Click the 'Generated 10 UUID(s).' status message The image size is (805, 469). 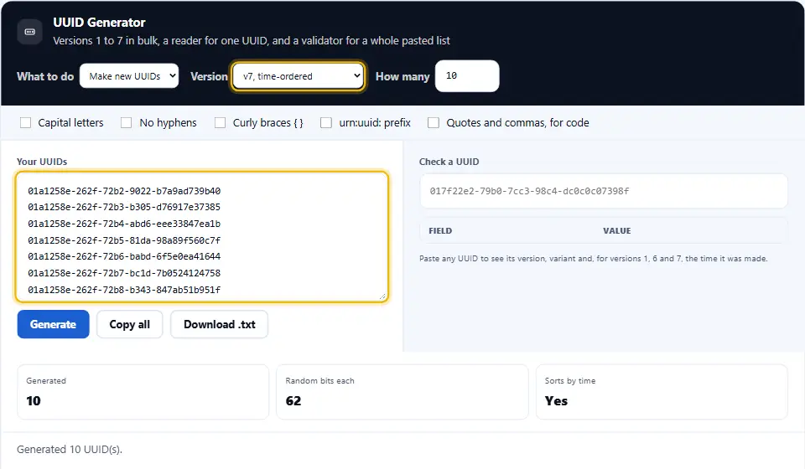coord(70,450)
